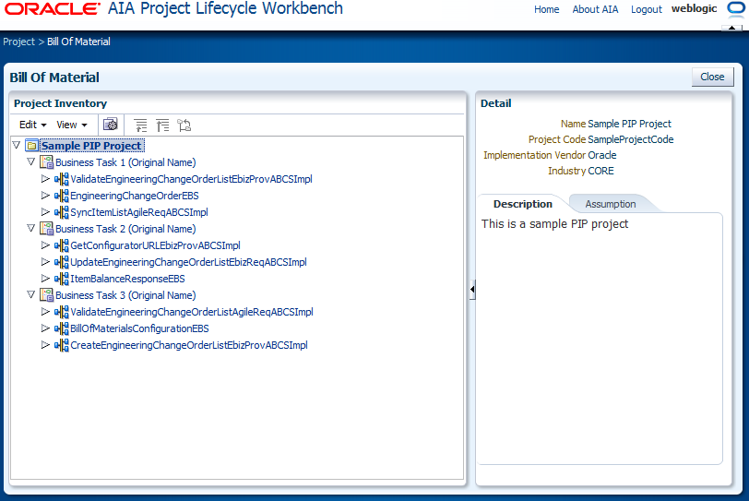Click the Business Task 2 task icon
Screen dimensions: 749x501
pos(46,229)
